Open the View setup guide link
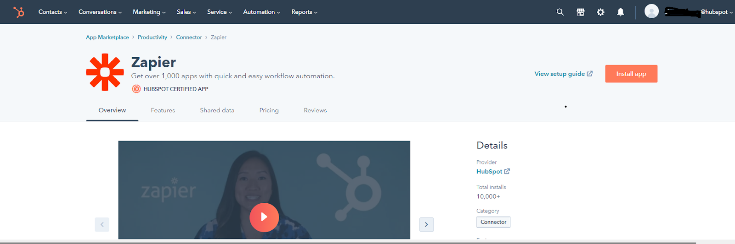 [x=564, y=74]
